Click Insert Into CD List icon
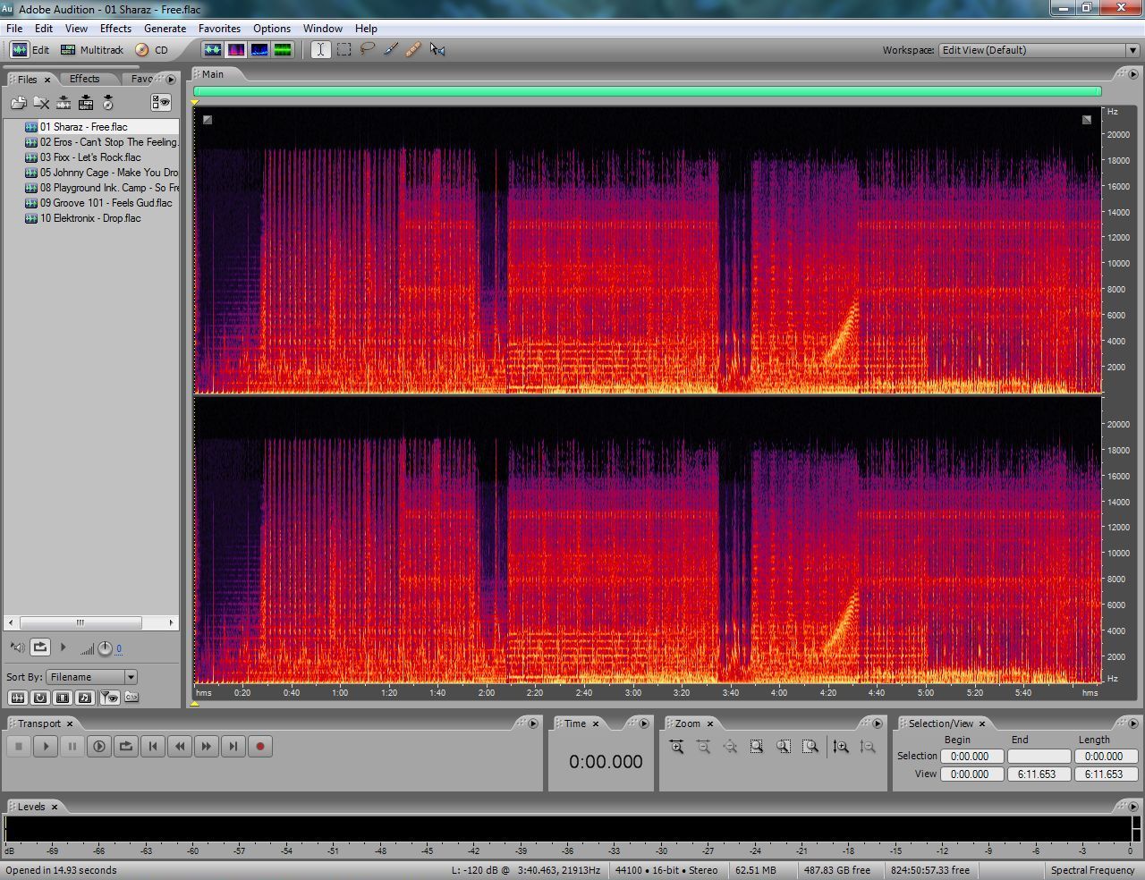The height and width of the screenshot is (880, 1145). (x=108, y=103)
